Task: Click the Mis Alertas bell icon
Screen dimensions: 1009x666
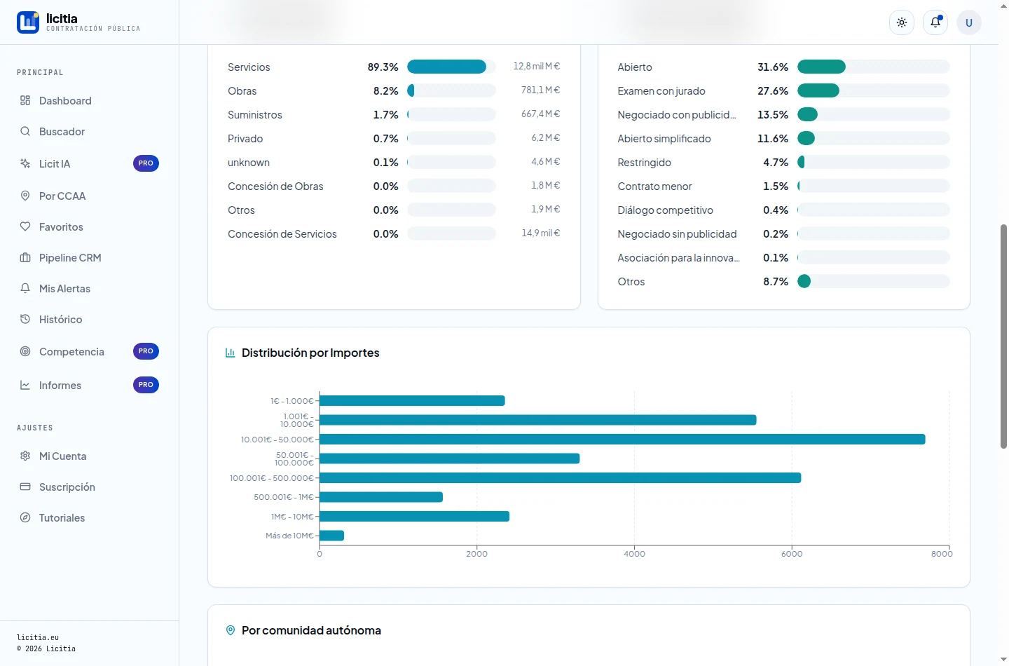Action: (25, 288)
